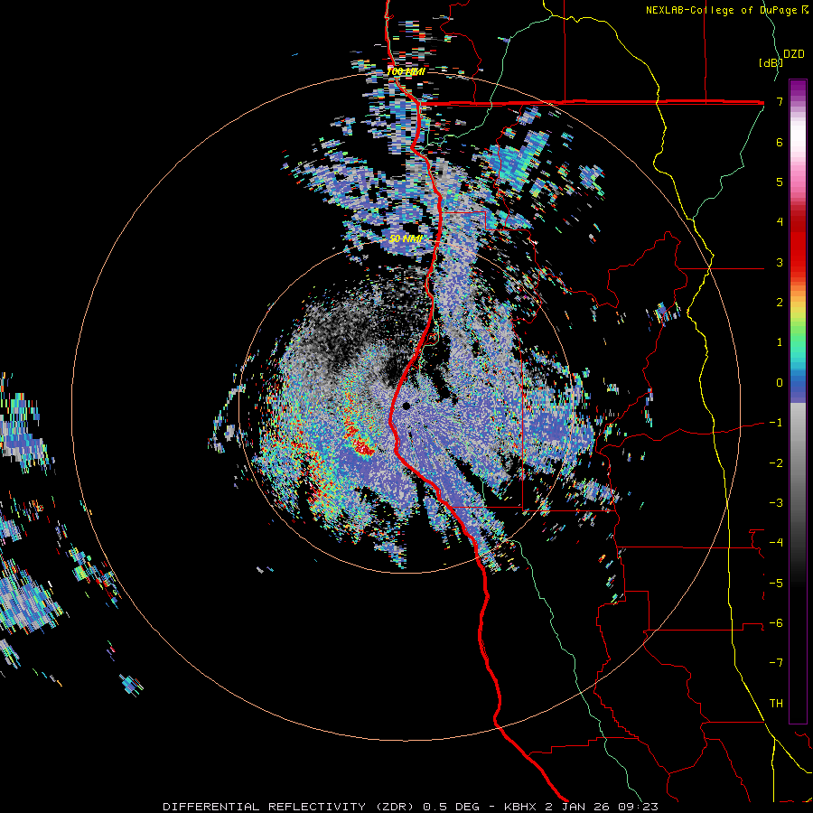Click the KBHX station identifier in caption
The width and height of the screenshot is (813, 813).
[x=522, y=807]
